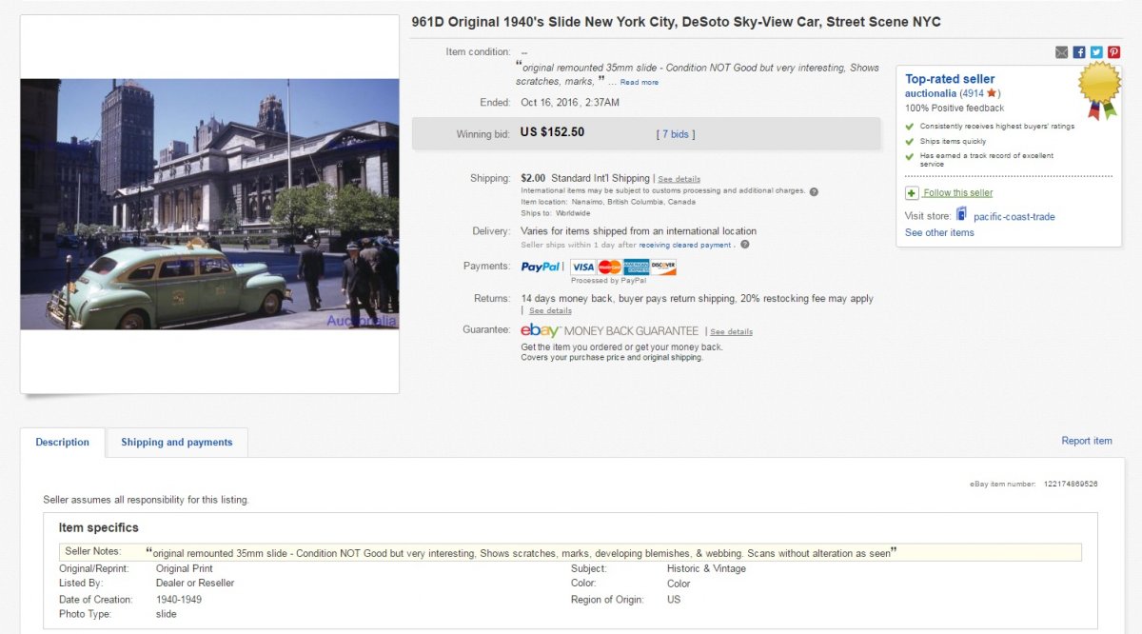
Task: Click the green plus follow-seller icon
Action: click(x=912, y=193)
